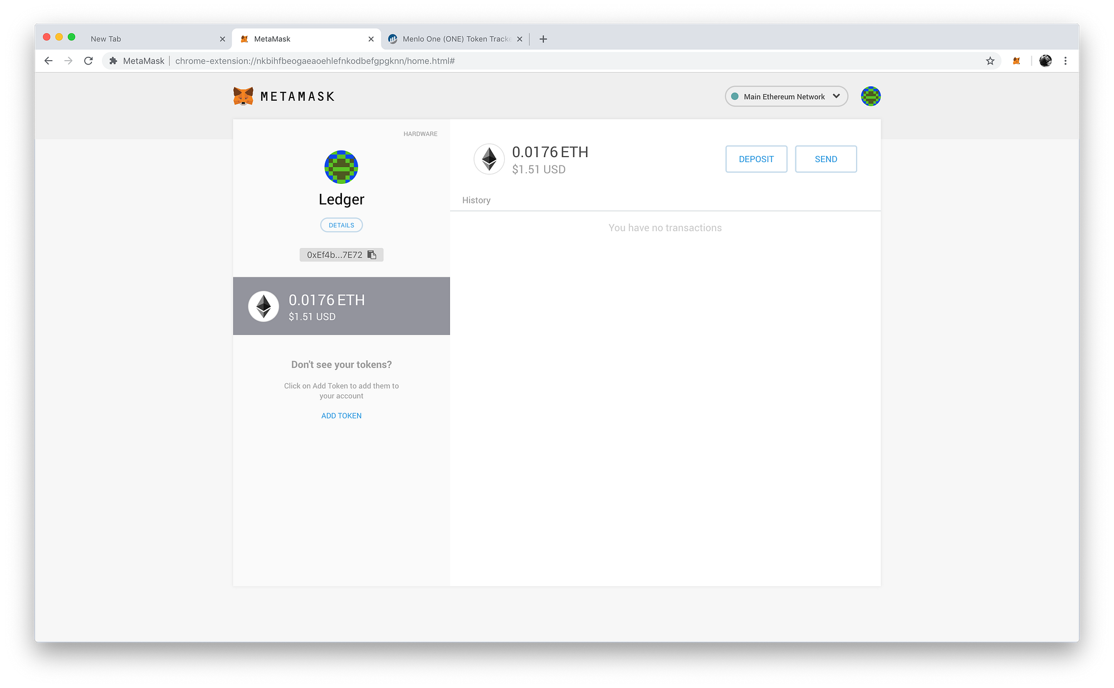Click the Ledger account identicon
1114x688 pixels.
(341, 167)
